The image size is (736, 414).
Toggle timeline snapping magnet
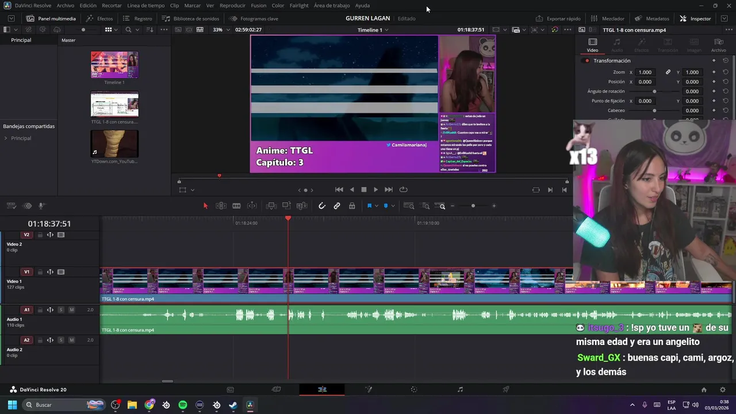[x=322, y=206]
